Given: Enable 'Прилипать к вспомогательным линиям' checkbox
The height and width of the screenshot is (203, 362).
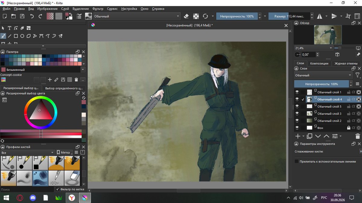Looking at the screenshot, I should [297, 161].
